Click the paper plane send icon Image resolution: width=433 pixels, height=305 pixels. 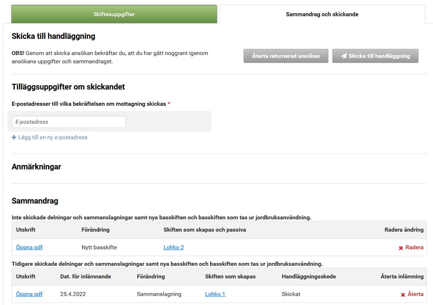[344, 56]
